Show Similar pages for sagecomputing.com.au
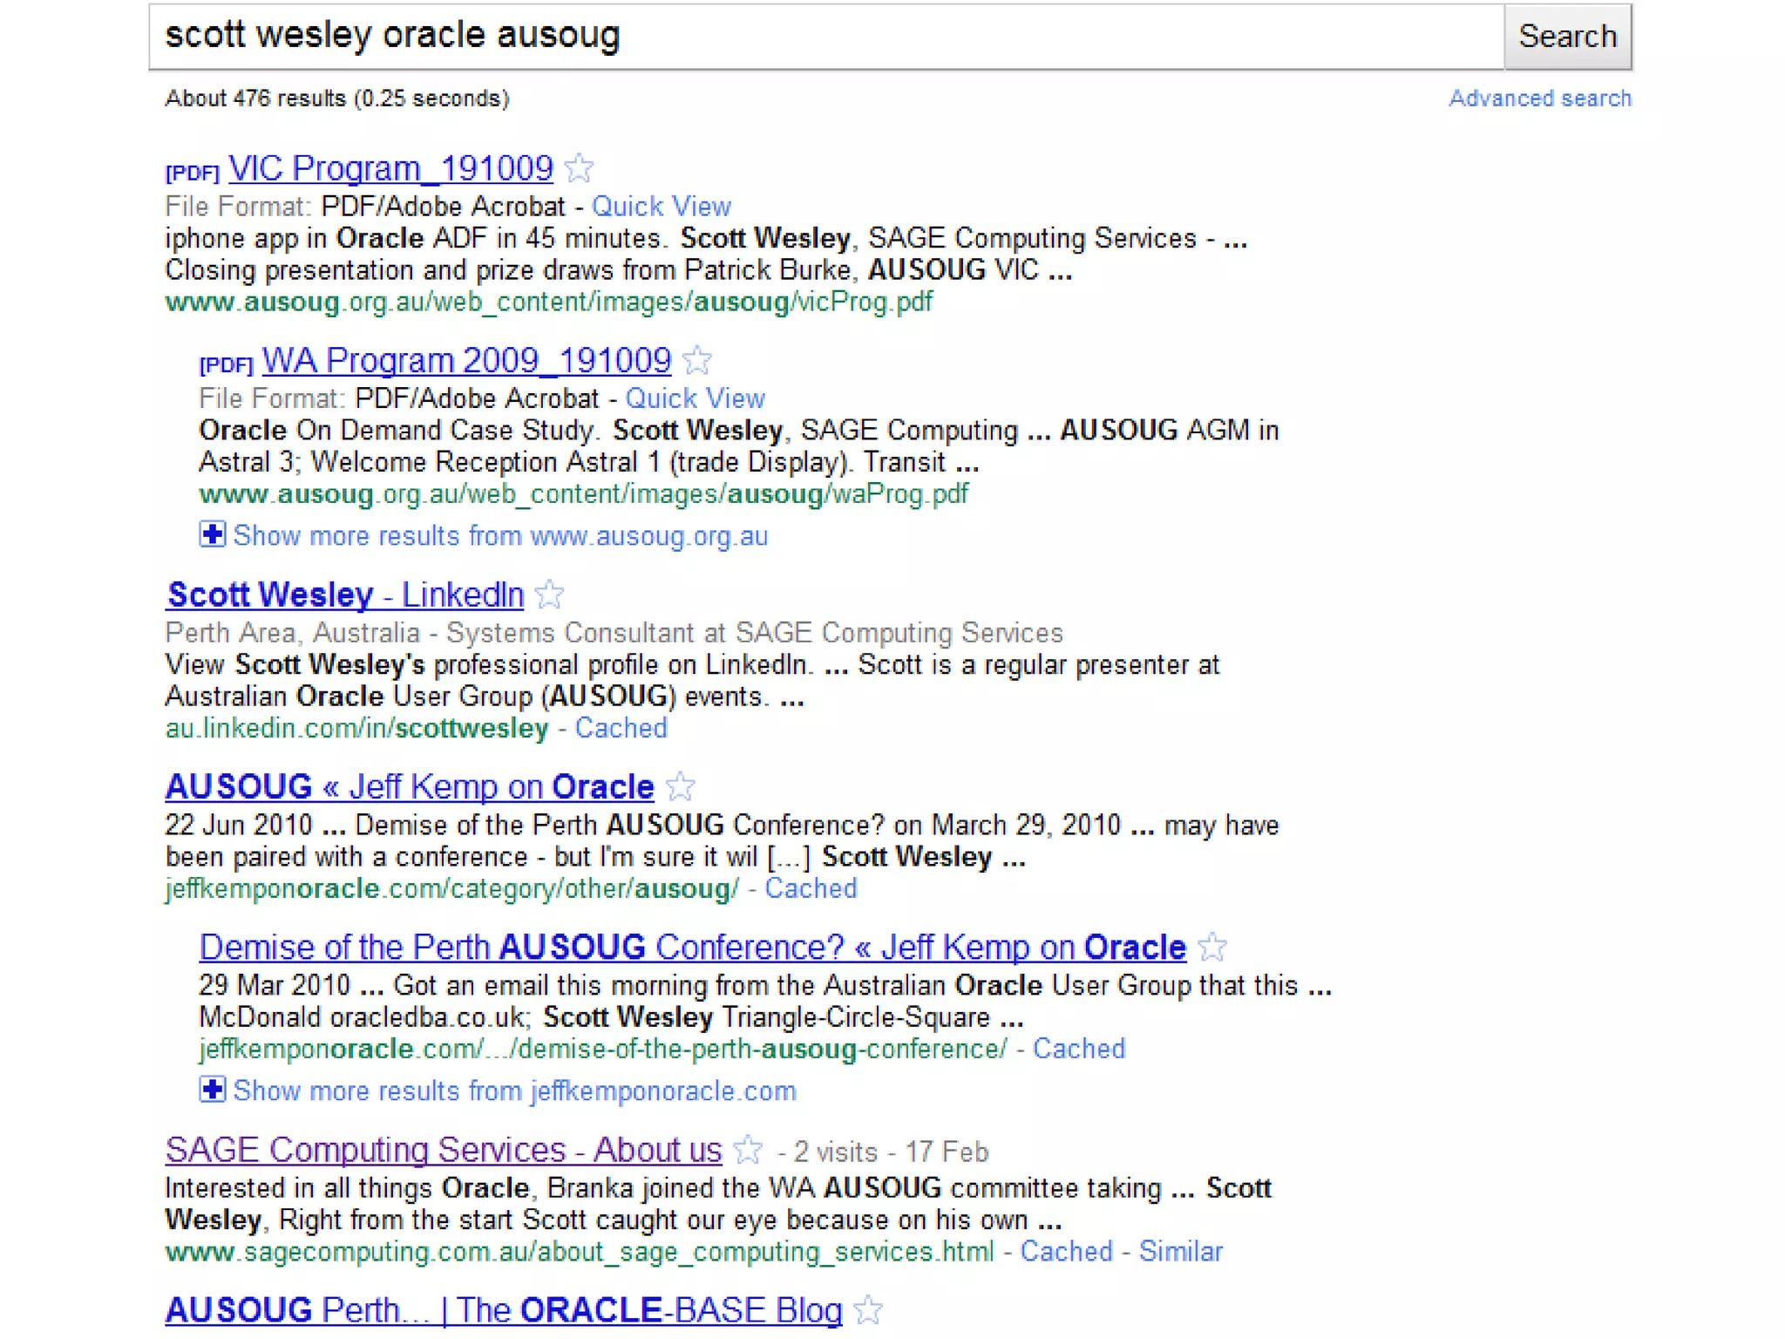 coord(1180,1252)
